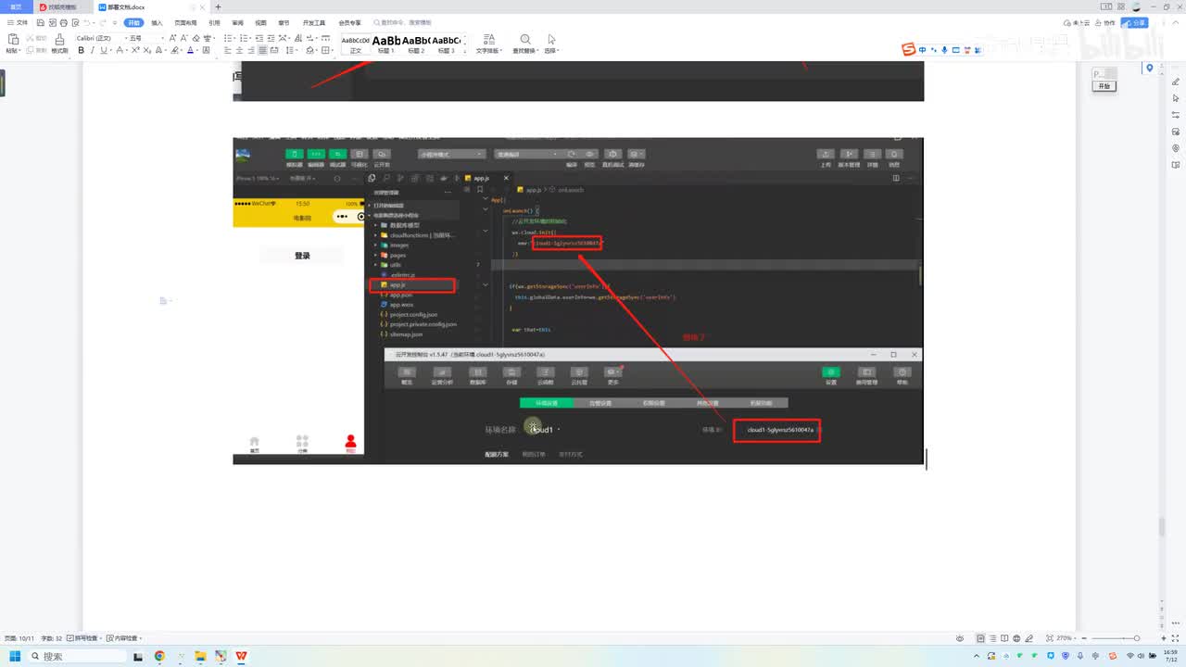The height and width of the screenshot is (667, 1186).
Task: Click the 开始 button in right panel
Action: (1104, 85)
